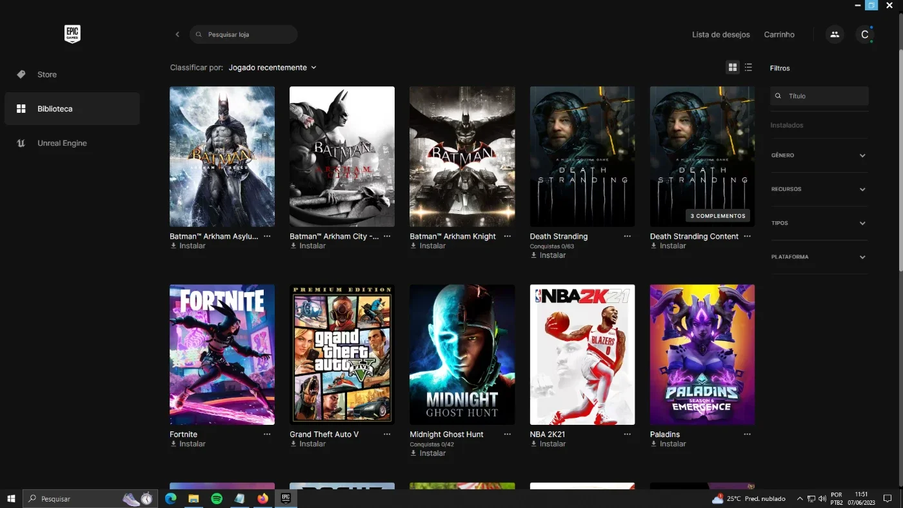Open options menu for Fortnite

(267, 435)
